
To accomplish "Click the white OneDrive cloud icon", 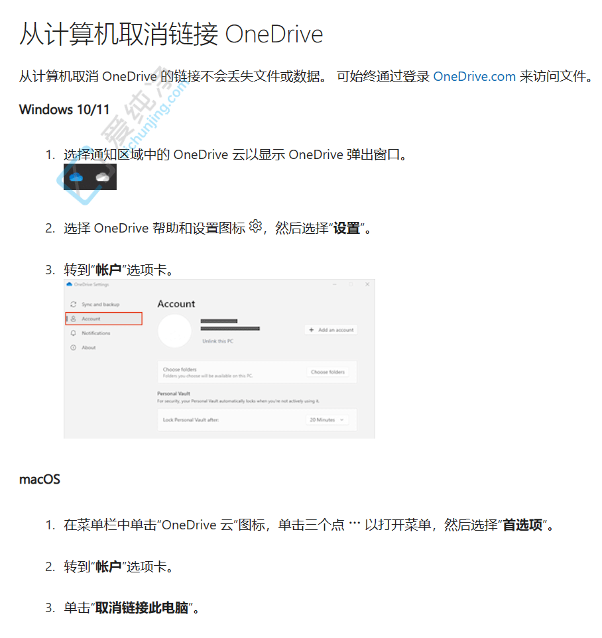I will (103, 178).
